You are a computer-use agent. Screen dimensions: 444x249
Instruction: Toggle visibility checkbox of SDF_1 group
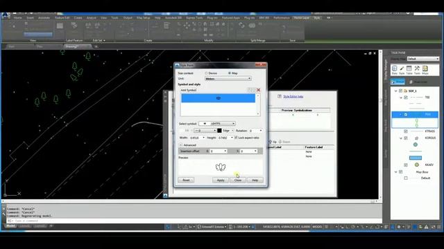(x=400, y=91)
